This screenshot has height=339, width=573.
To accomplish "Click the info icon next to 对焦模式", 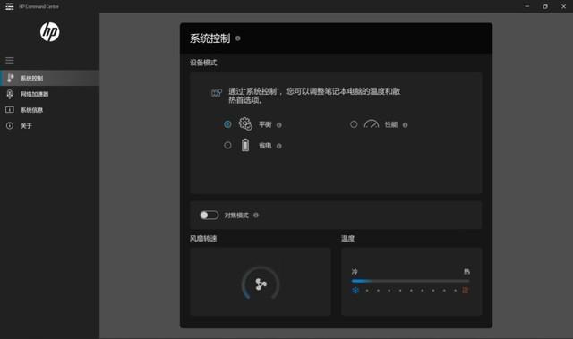I will [x=256, y=216].
